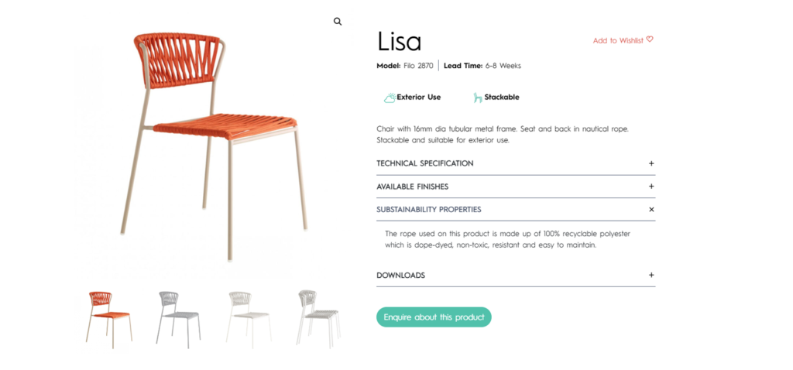Expand the Downloads section
Screen dimensions: 793x370
400,276
